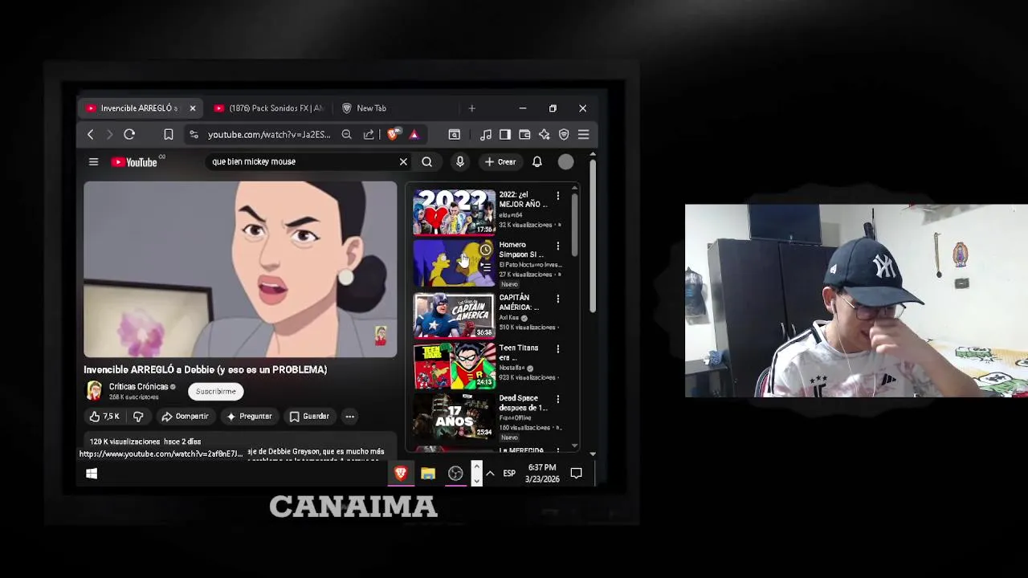This screenshot has height=578, width=1028.
Task: Click the browser forward arrow
Action: (109, 135)
